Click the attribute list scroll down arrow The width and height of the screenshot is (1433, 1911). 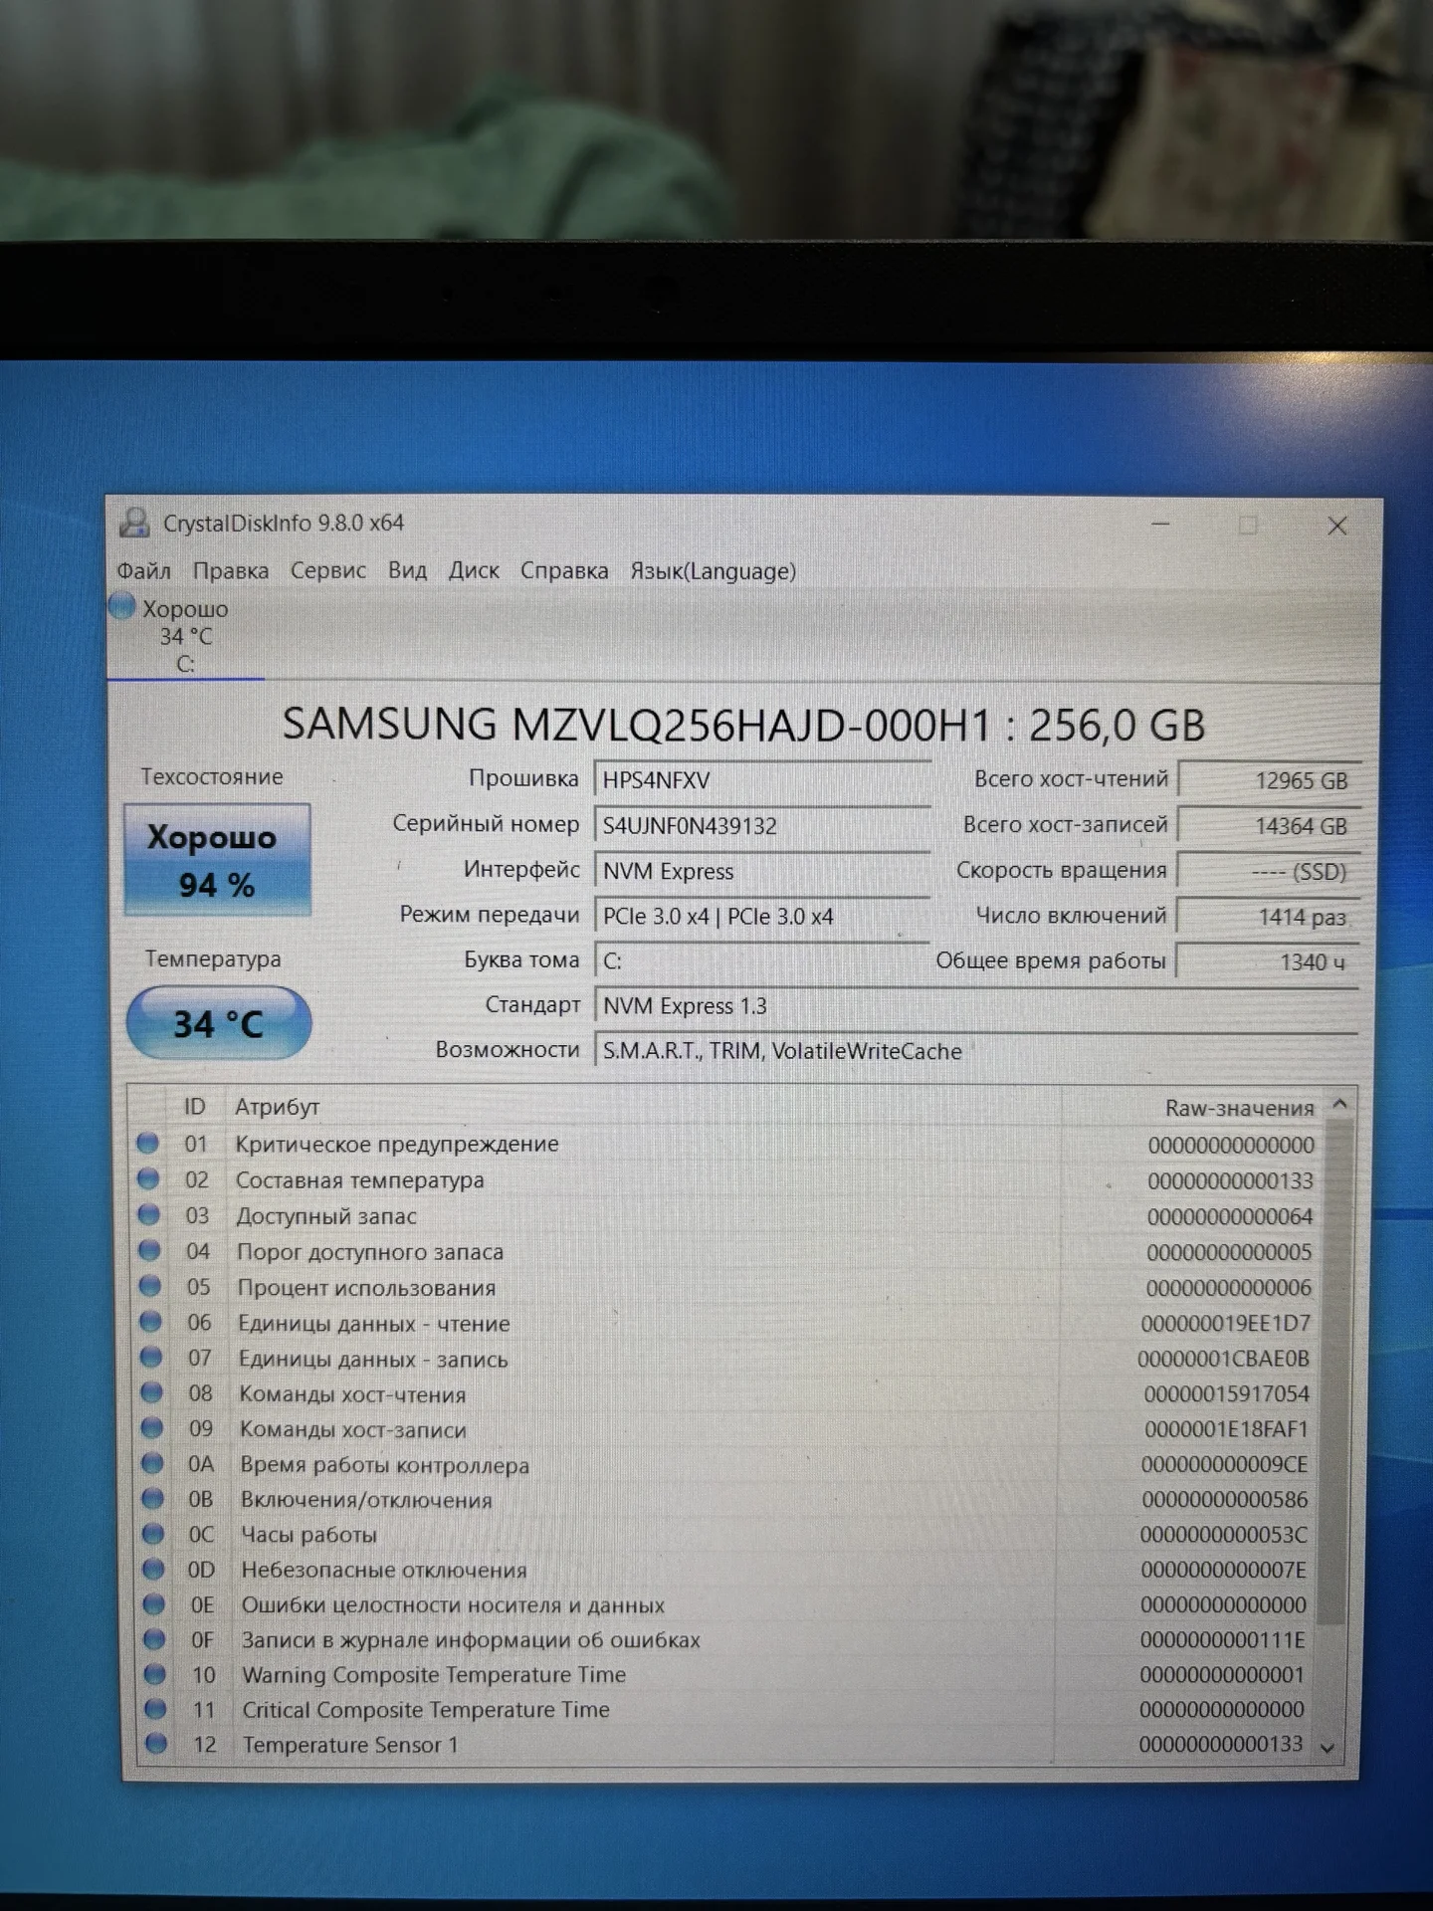1328,1747
